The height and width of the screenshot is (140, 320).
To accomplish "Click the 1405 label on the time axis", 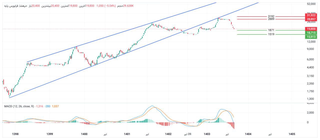I will (x=291, y=134).
